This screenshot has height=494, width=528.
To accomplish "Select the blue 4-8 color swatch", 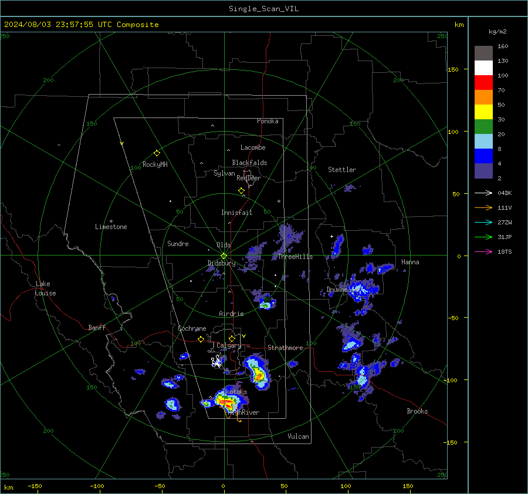I will click(483, 156).
